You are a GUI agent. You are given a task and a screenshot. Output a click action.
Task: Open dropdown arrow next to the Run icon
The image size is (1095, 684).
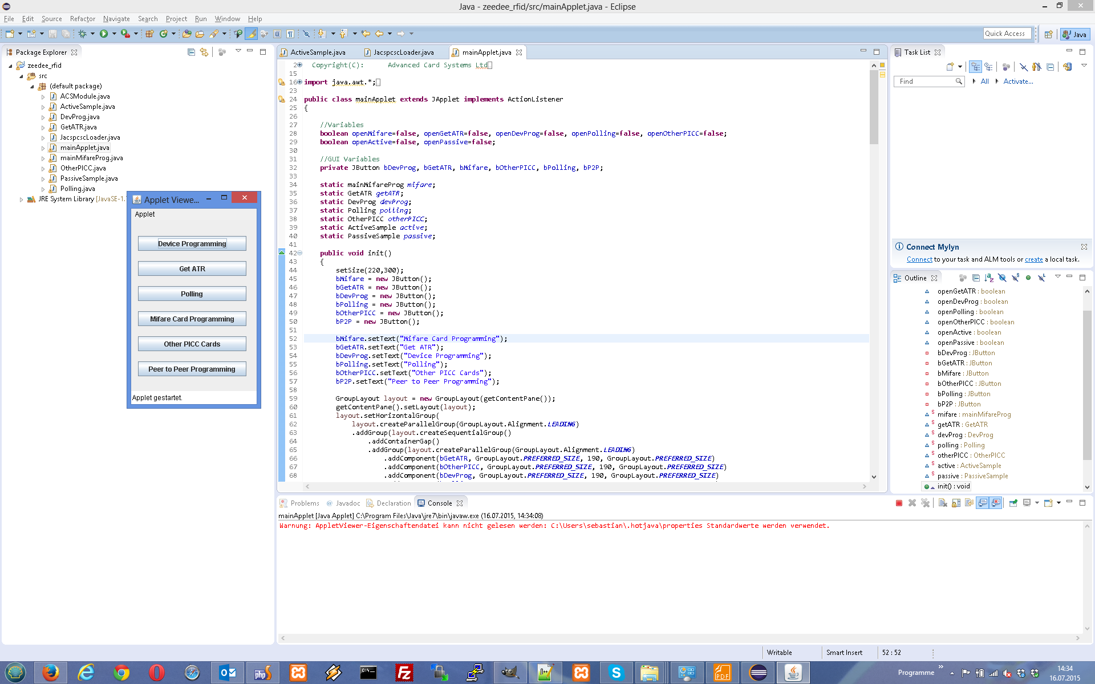pyautogui.click(x=114, y=34)
